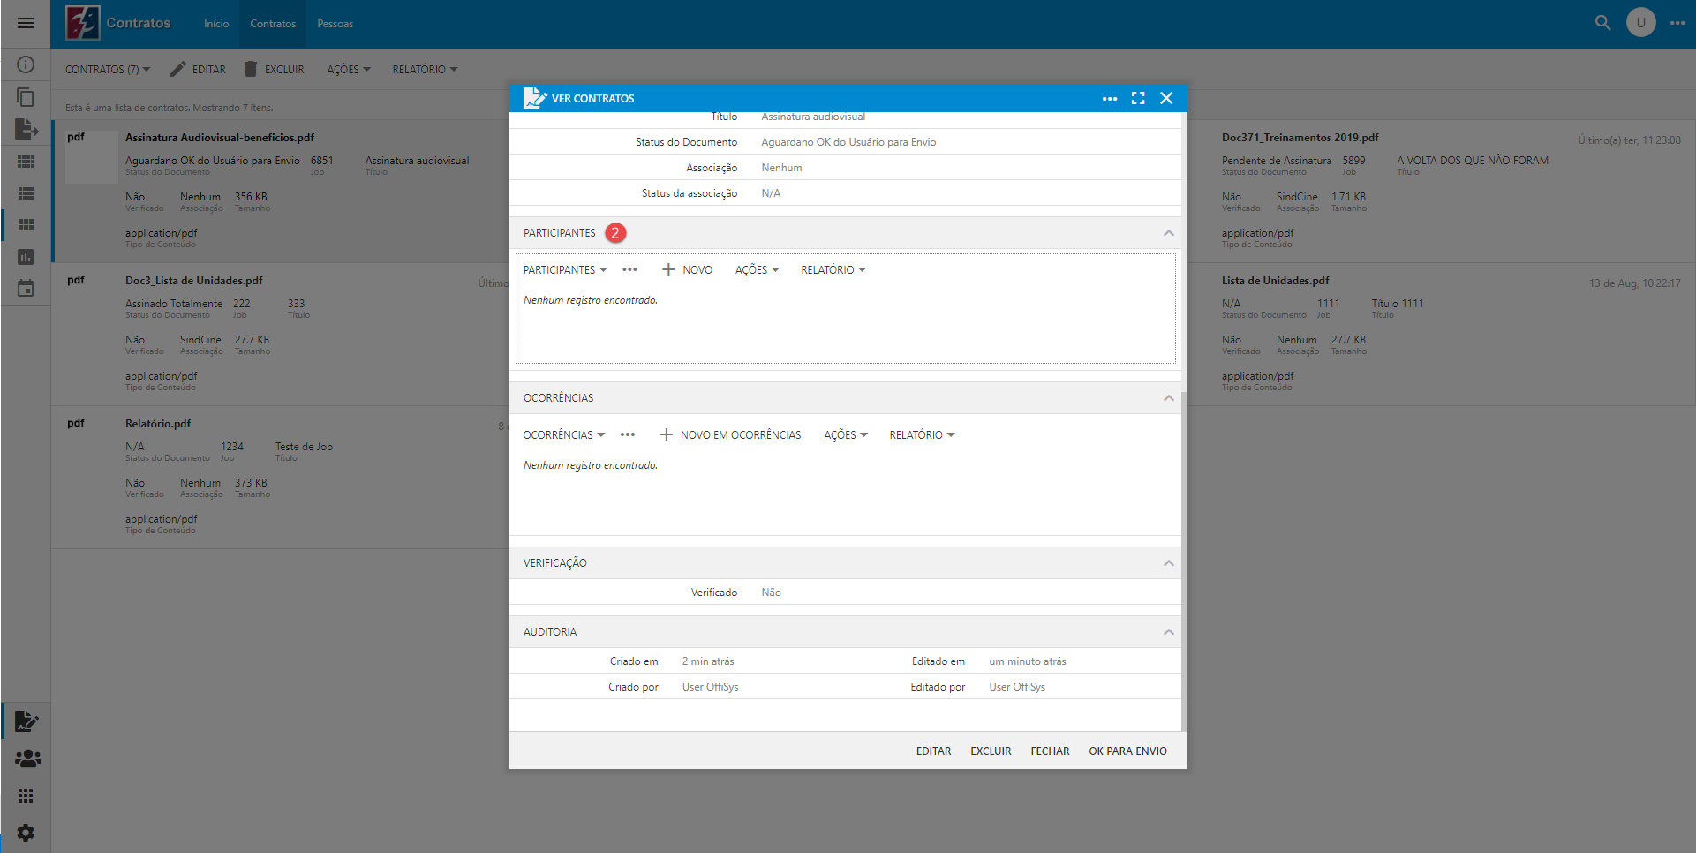Screen dimensions: 1696x853
Task: Click the Fechar button
Action: click(x=1050, y=751)
